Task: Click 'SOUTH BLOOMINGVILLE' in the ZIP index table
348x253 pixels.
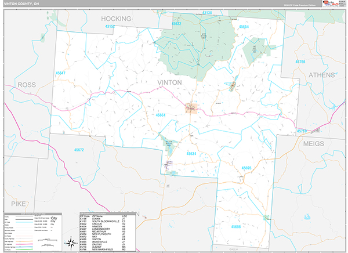Action: [x=106, y=222]
